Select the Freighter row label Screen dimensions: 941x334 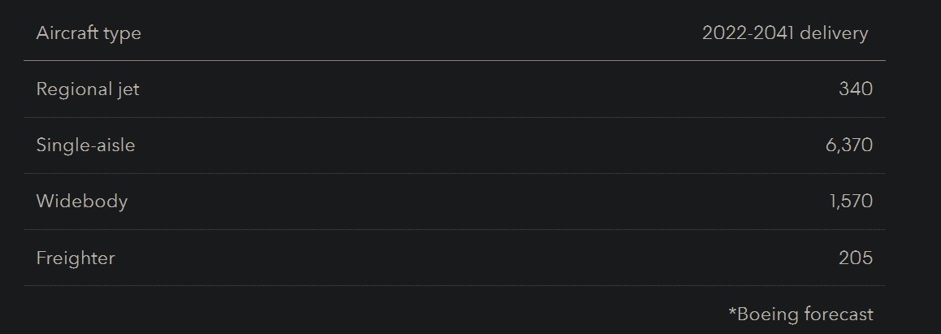click(76, 258)
